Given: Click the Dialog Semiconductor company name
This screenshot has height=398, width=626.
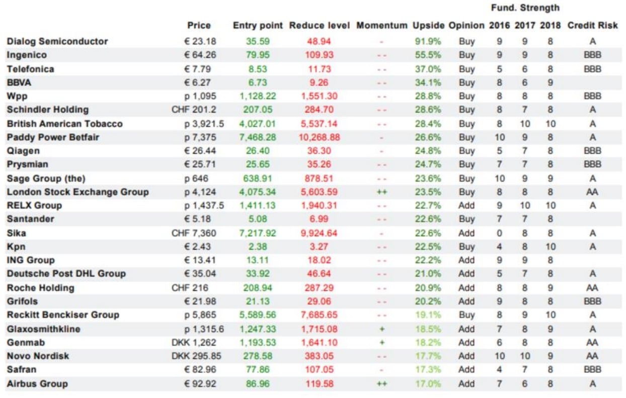Looking at the screenshot, I should point(57,41).
